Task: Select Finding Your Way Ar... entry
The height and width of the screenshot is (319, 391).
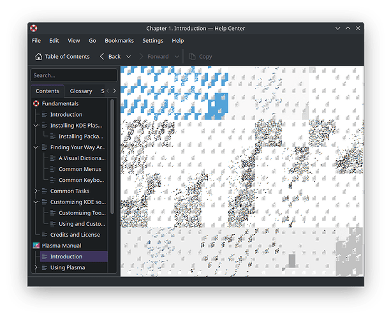Action: click(x=78, y=147)
